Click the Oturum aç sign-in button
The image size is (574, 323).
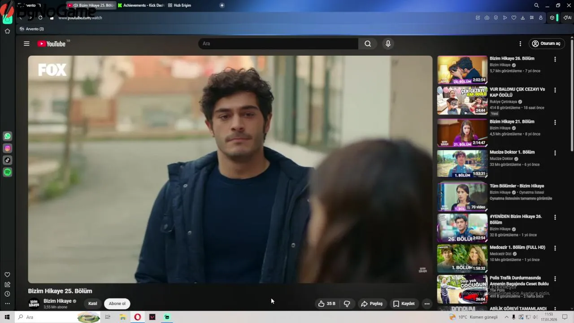546,44
